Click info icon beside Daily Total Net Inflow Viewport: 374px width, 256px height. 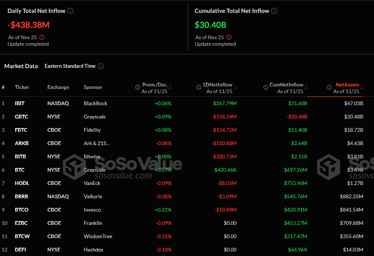click(x=70, y=11)
